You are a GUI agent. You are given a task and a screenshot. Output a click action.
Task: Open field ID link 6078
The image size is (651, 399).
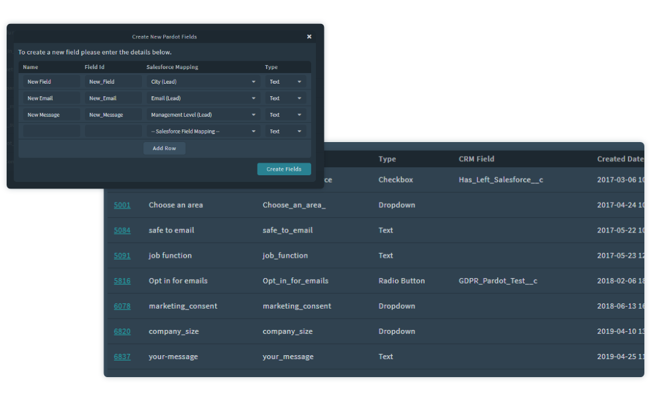[x=122, y=307]
